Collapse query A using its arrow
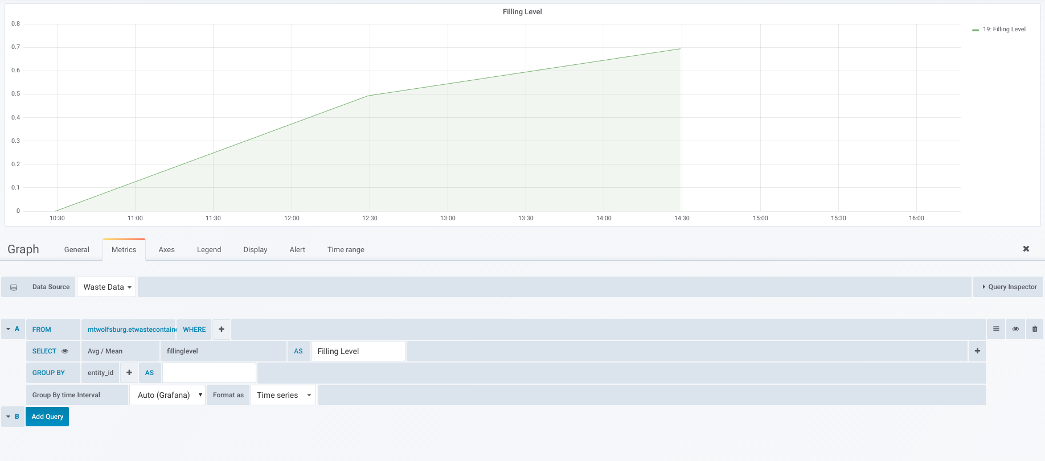This screenshot has width=1045, height=461. 9,329
